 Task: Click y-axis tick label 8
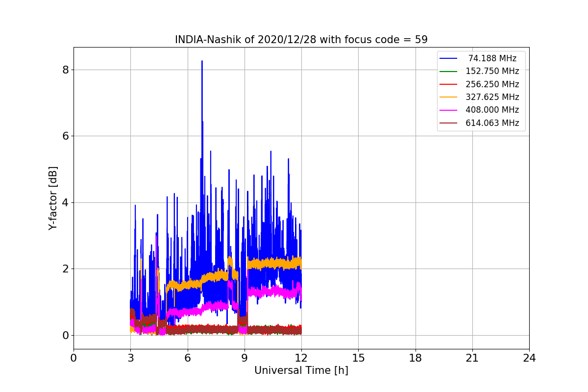coord(65,70)
